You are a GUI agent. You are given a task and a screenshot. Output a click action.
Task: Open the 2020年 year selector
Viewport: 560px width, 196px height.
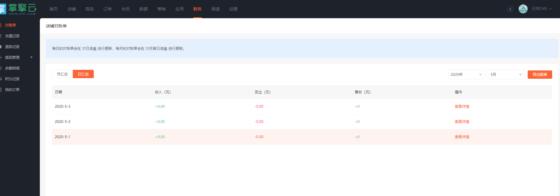click(467, 75)
